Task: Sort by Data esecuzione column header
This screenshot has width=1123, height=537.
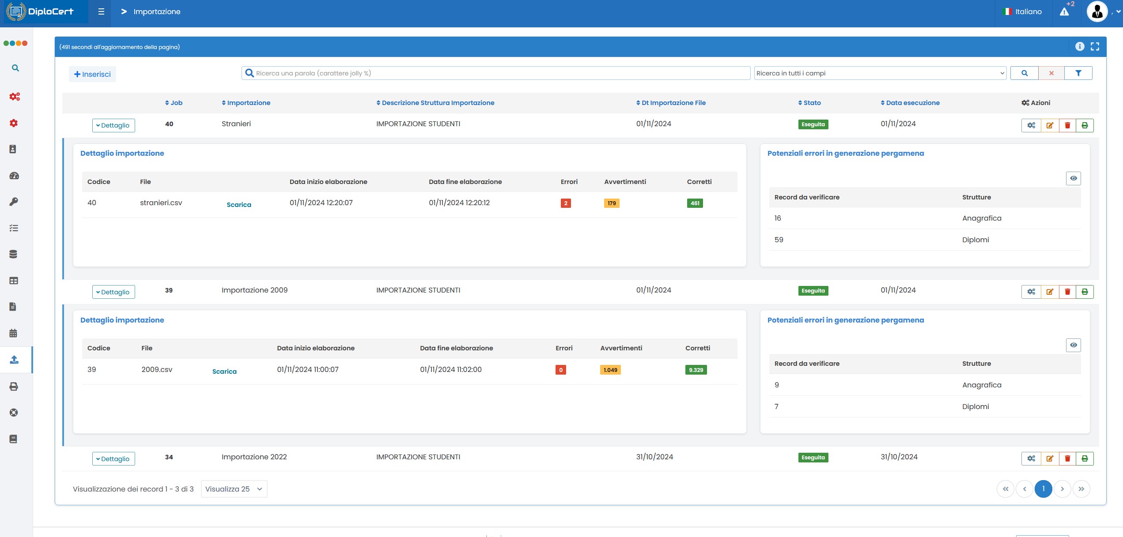Action: point(912,103)
